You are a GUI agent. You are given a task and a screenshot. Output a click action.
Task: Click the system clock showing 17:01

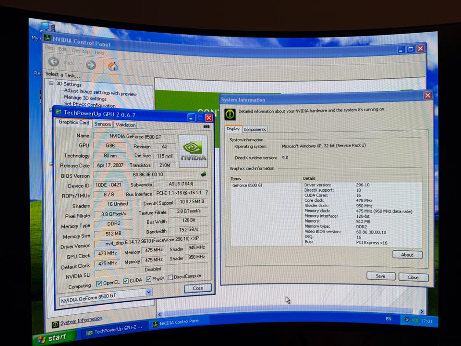pyautogui.click(x=426, y=321)
